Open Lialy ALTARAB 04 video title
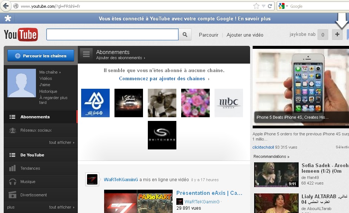The width and height of the screenshot is (349, 213). coord(323,199)
